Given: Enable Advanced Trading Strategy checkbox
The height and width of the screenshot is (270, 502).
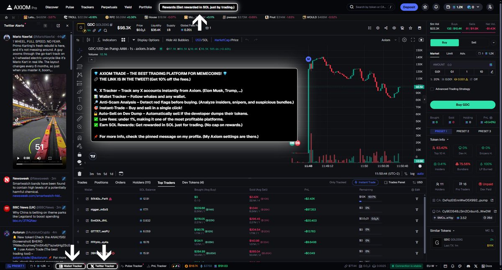Looking at the screenshot, I should pyautogui.click(x=432, y=89).
